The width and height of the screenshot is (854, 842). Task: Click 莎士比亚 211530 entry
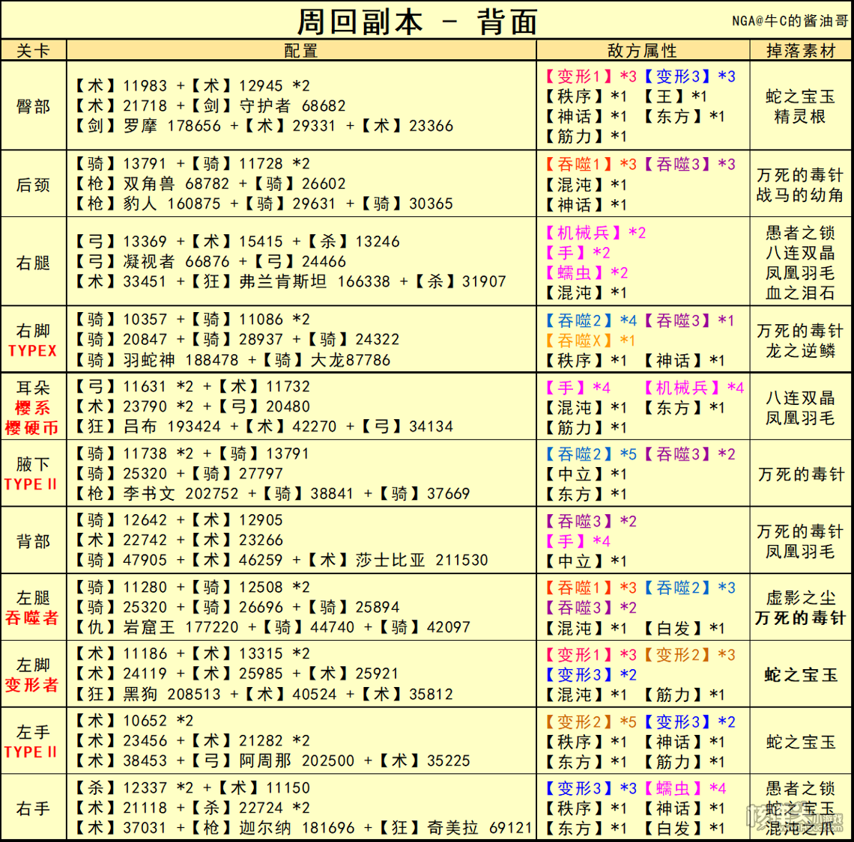(422, 560)
